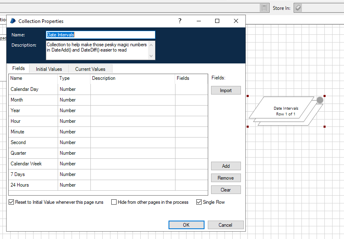Close the Collection Properties window
The height and width of the screenshot is (239, 344).
236,21
